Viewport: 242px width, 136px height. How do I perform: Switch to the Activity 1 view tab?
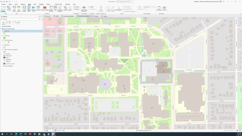47,16
